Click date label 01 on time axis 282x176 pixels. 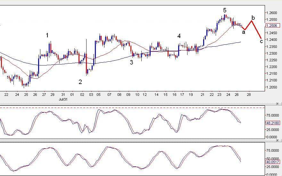[x=72, y=95]
